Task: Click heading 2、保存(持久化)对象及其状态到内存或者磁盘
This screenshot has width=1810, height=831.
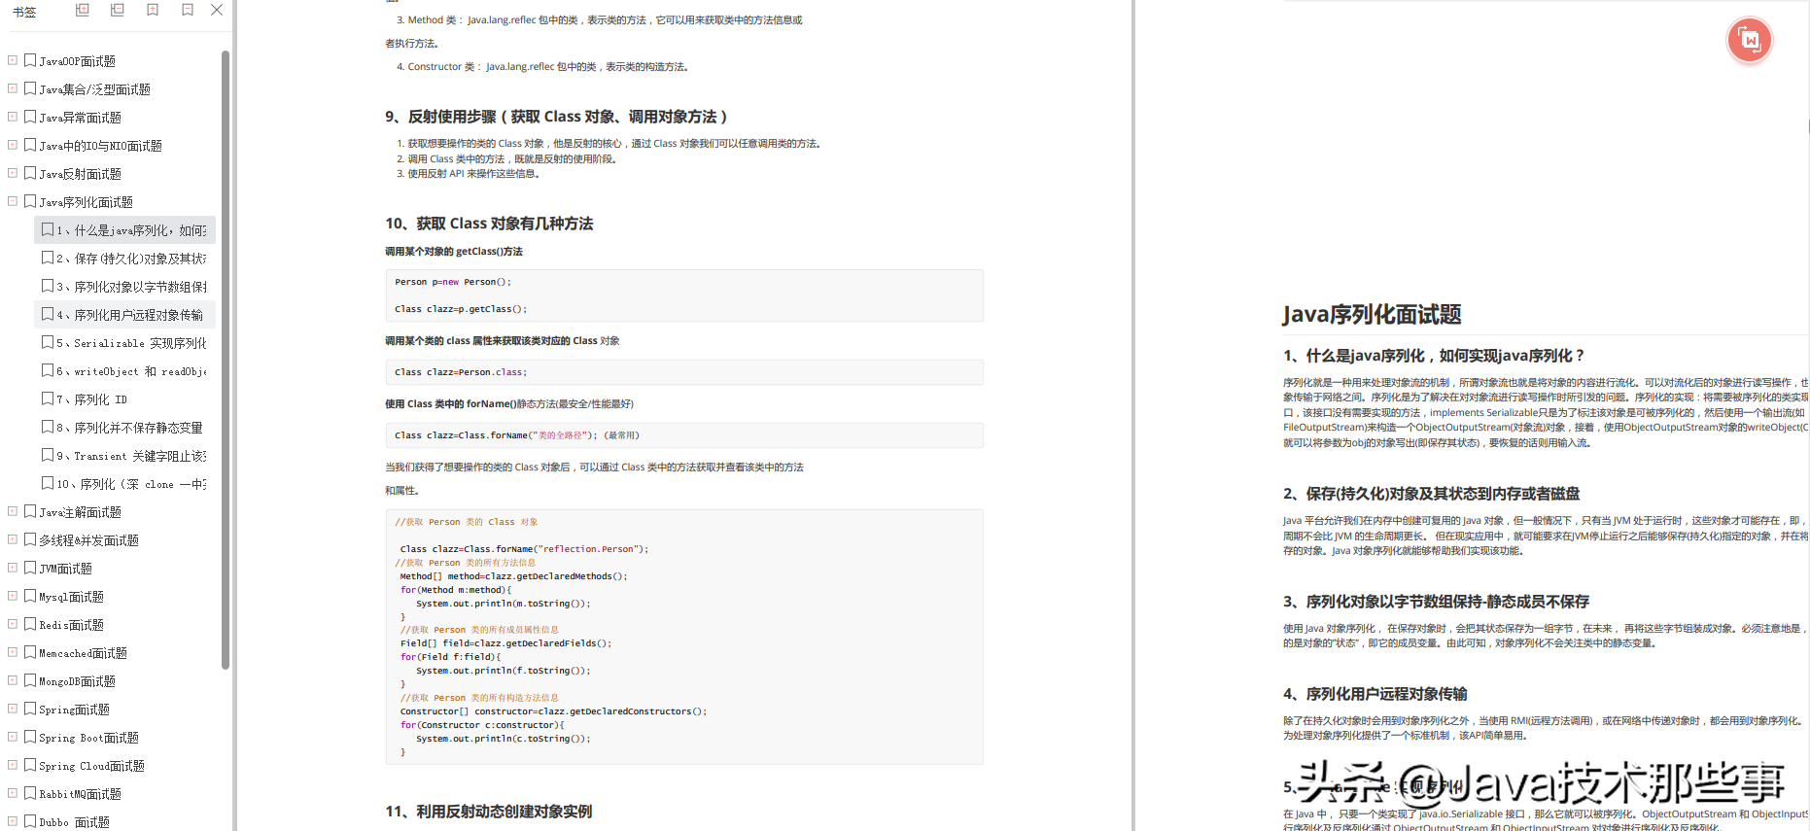Action: coord(1431,494)
